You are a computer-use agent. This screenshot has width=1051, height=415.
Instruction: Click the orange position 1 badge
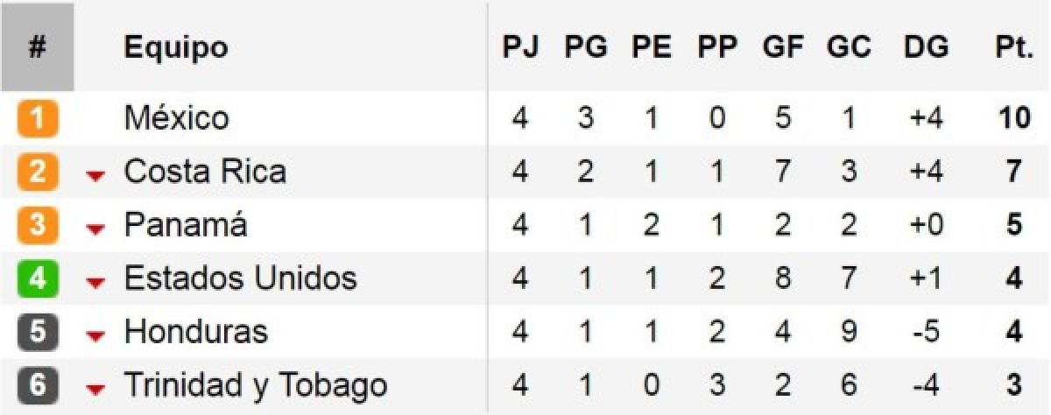[x=38, y=118]
